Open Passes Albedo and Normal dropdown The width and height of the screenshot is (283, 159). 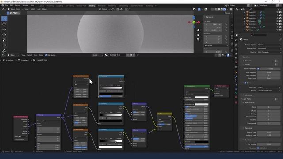pyautogui.click(x=269, y=91)
